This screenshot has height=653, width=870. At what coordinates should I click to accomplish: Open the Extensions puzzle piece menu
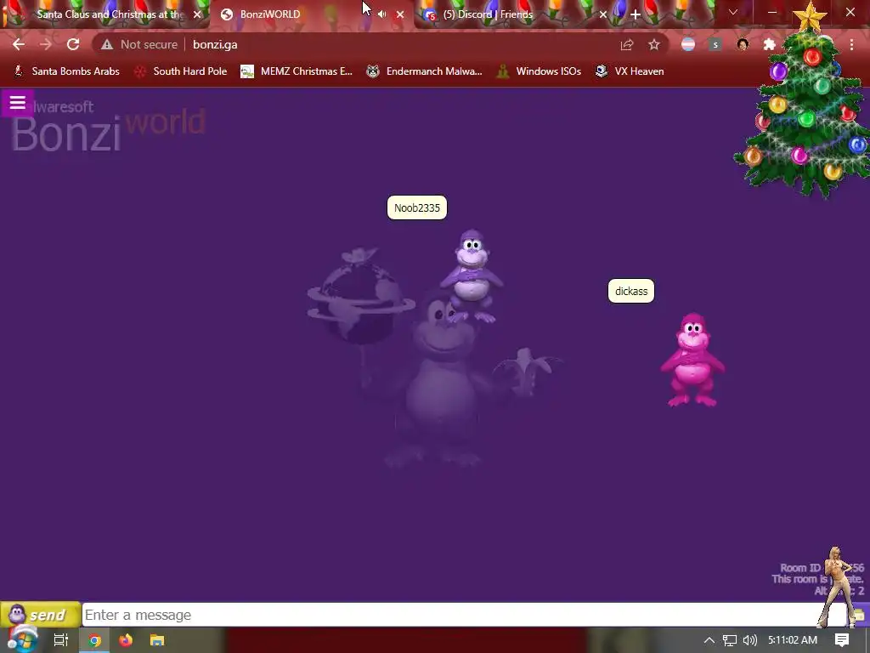point(769,44)
